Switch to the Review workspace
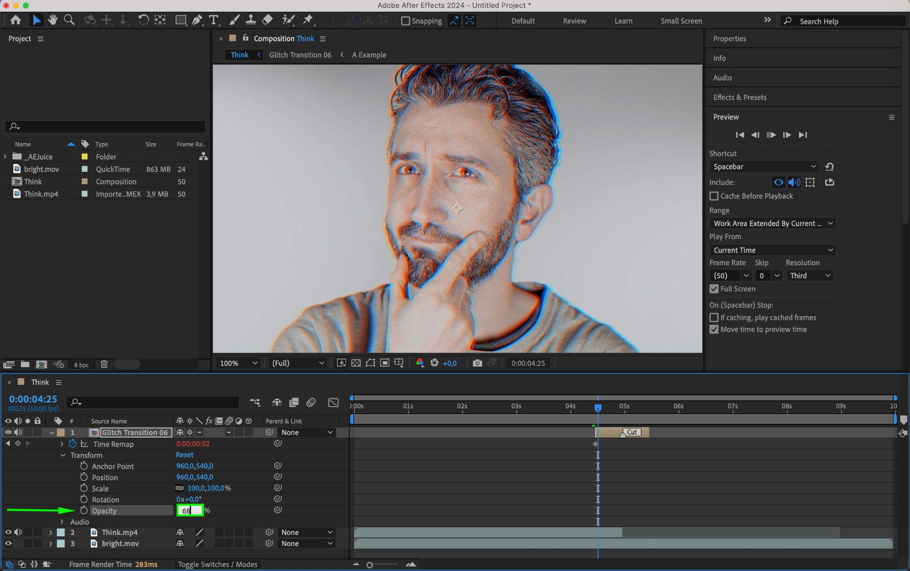Screen dimensions: 910x571 tap(574, 21)
